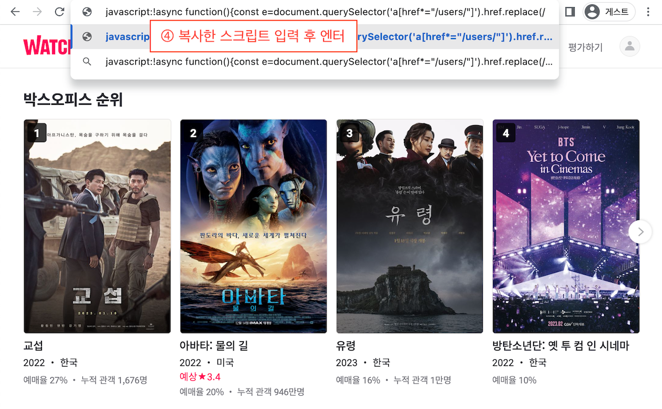The width and height of the screenshot is (662, 409).
Task: Select the search suggestion with magnifier icon
Action: [x=314, y=61]
